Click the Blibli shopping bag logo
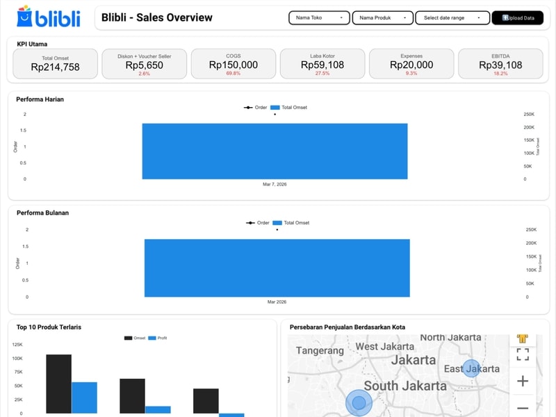556x417 pixels. (x=24, y=17)
